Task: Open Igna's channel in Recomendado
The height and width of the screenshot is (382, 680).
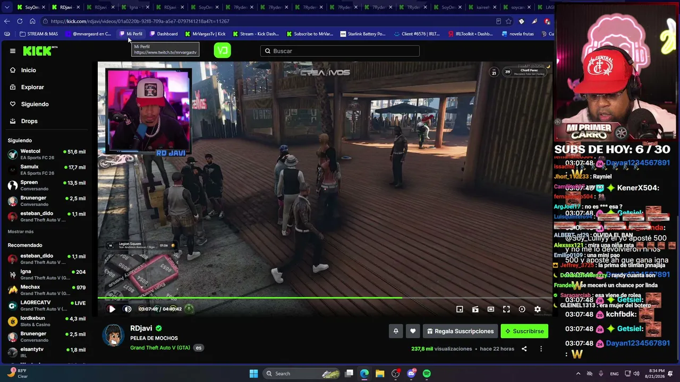Action: click(46, 274)
